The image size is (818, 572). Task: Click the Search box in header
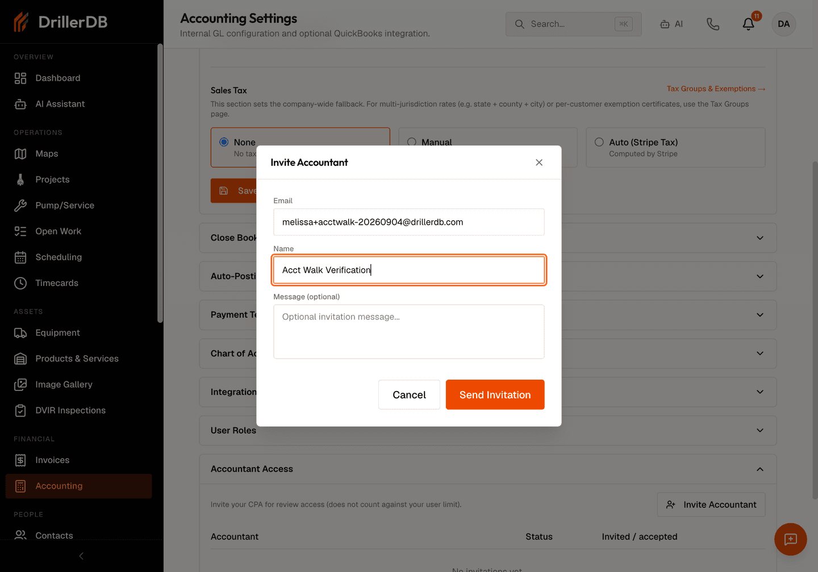point(574,24)
